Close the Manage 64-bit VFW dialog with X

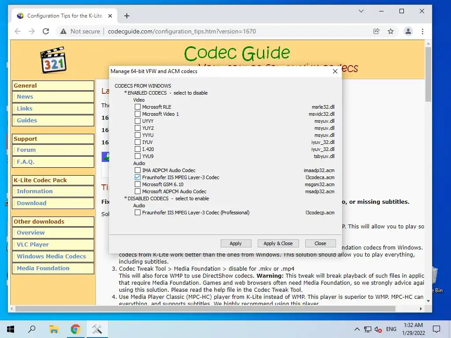pos(335,71)
